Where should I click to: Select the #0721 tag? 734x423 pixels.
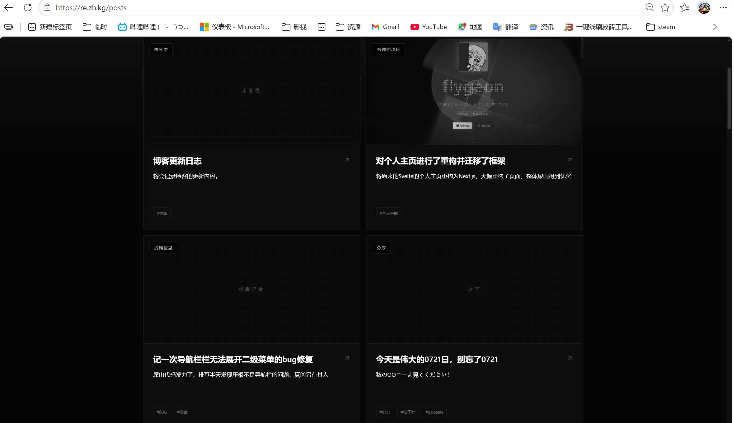tap(385, 412)
